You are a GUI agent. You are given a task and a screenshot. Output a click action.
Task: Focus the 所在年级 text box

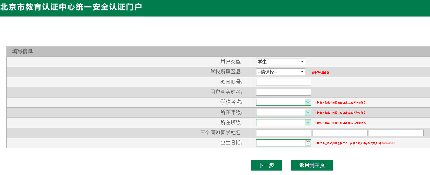coord(281,112)
